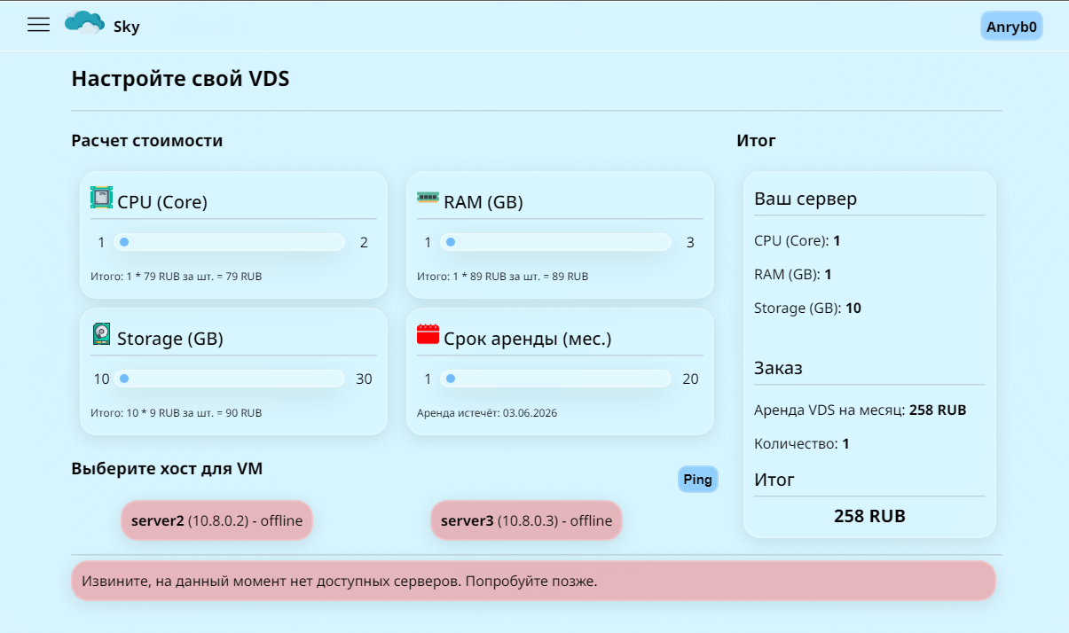Viewport: 1069px width, 633px height.
Task: Click the 'CPU (Core): 1' summary line
Action: click(x=798, y=241)
